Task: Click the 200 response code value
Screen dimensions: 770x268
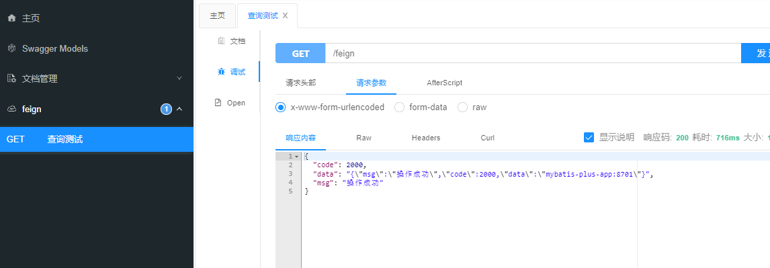Action: tap(682, 138)
